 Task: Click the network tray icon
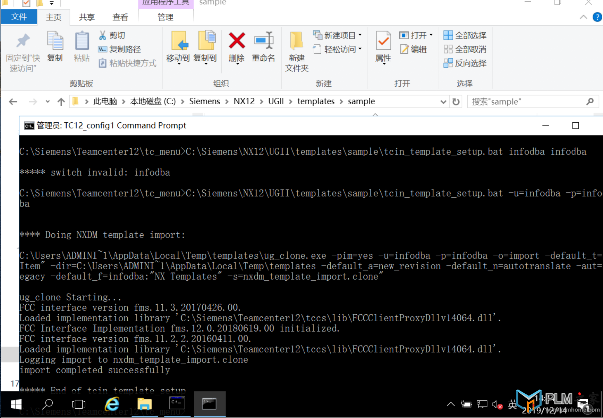tap(482, 404)
